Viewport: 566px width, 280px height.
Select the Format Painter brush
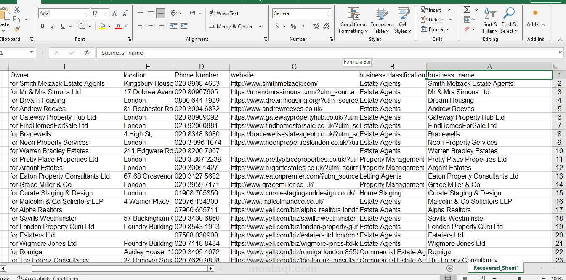coord(17,29)
